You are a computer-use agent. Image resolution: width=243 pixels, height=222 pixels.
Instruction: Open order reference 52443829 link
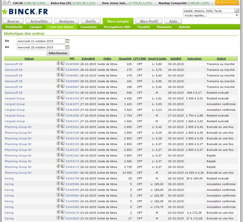click(72, 218)
